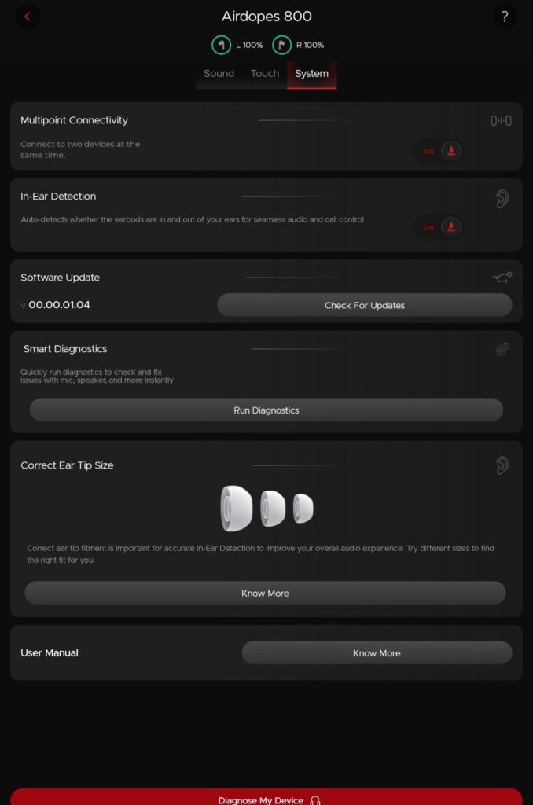533x805 pixels.
Task: Click the Smart Diagnostics earbuds icon
Action: (x=501, y=348)
